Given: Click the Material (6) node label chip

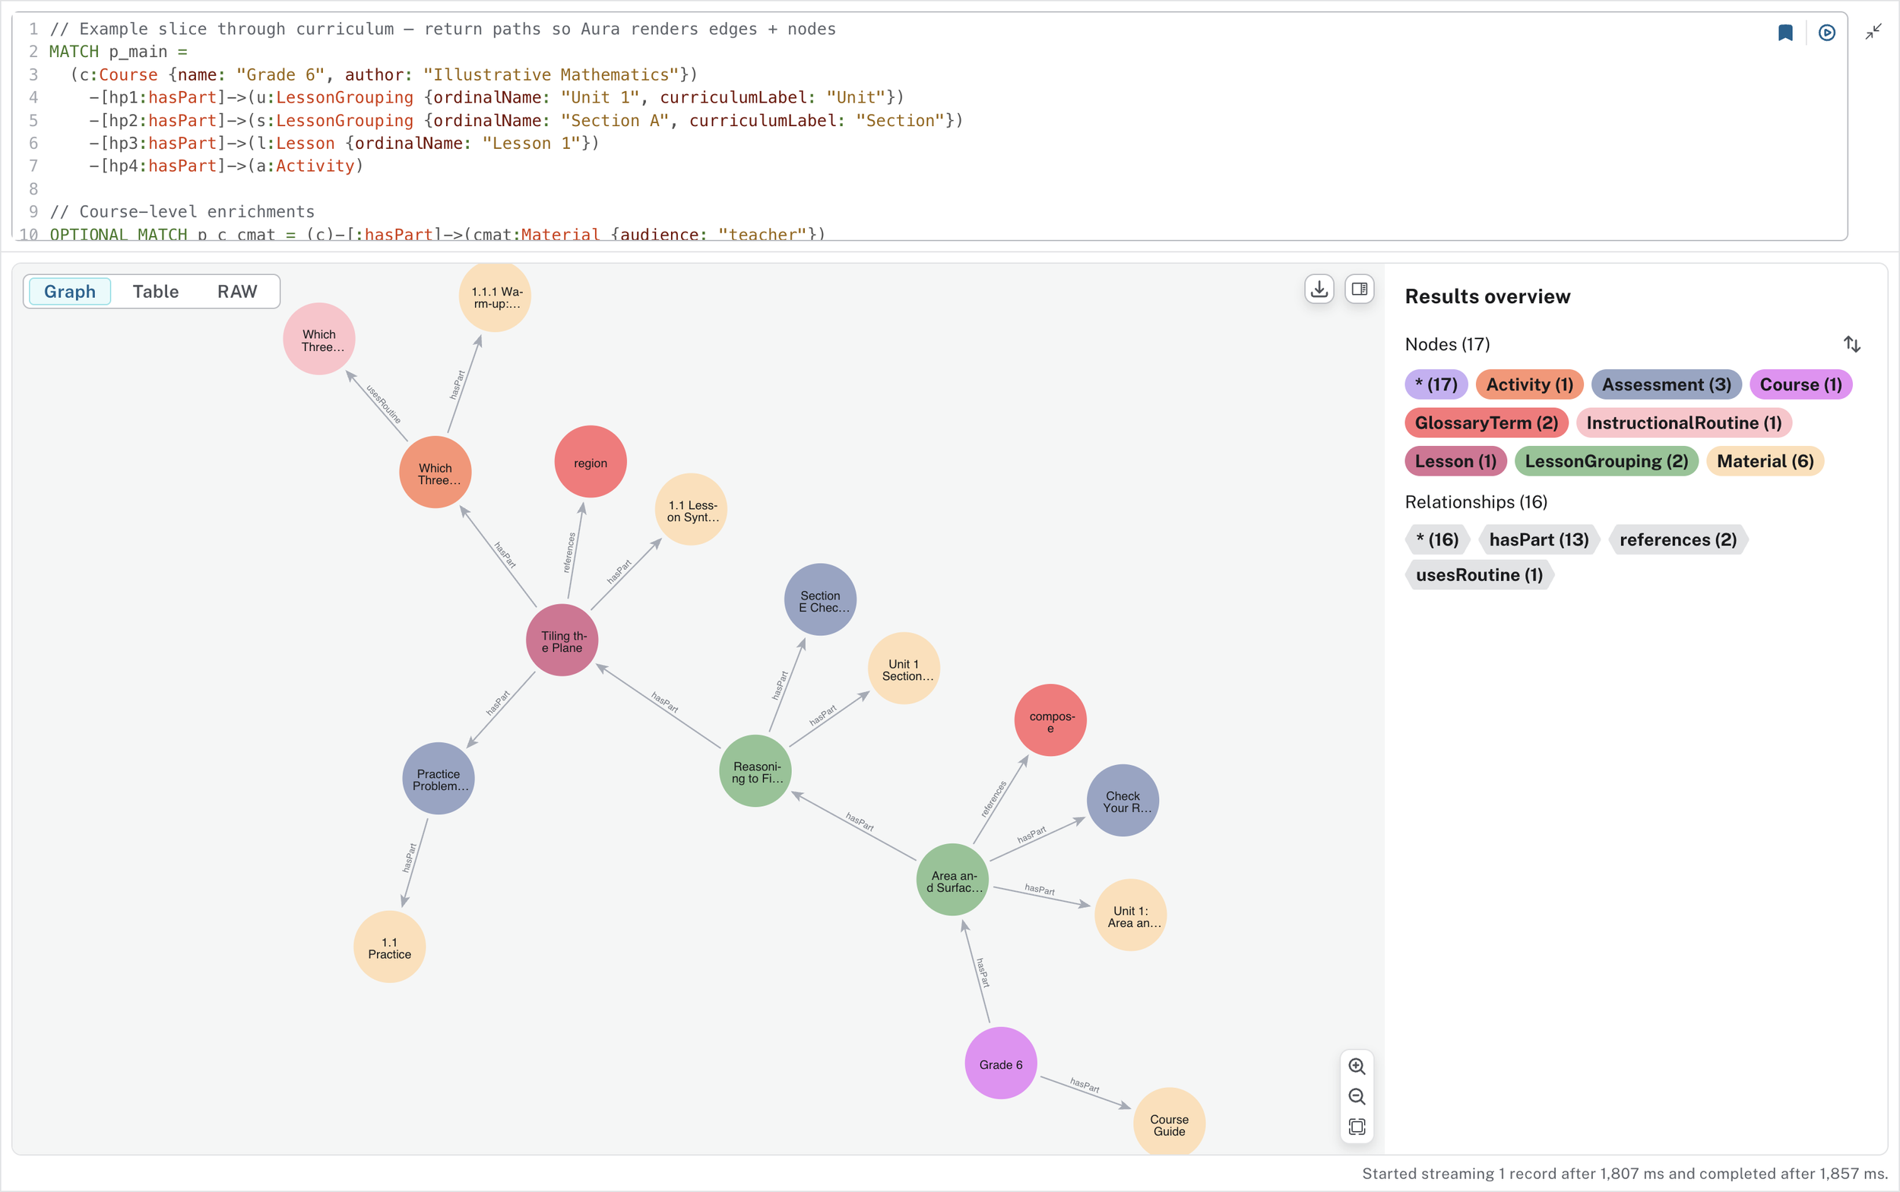Looking at the screenshot, I should pos(1765,461).
